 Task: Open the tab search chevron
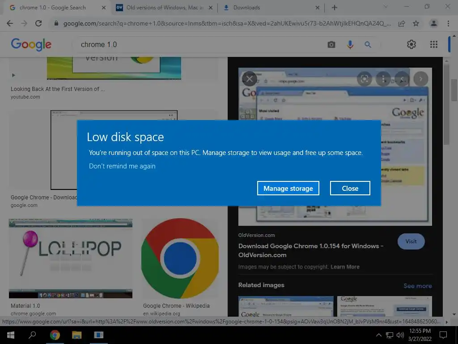coord(386,6)
